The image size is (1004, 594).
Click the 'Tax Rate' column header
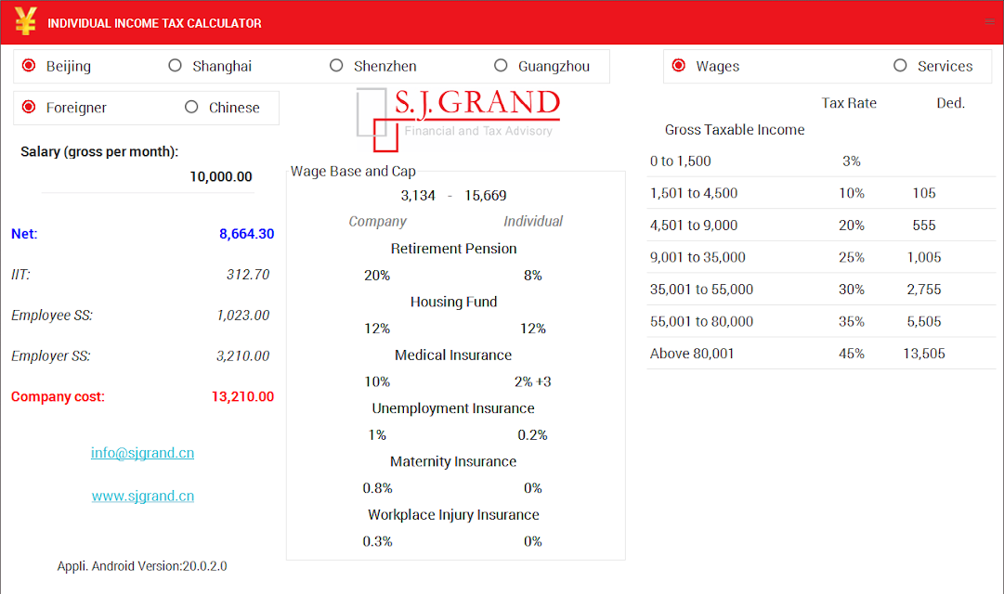[x=849, y=103]
